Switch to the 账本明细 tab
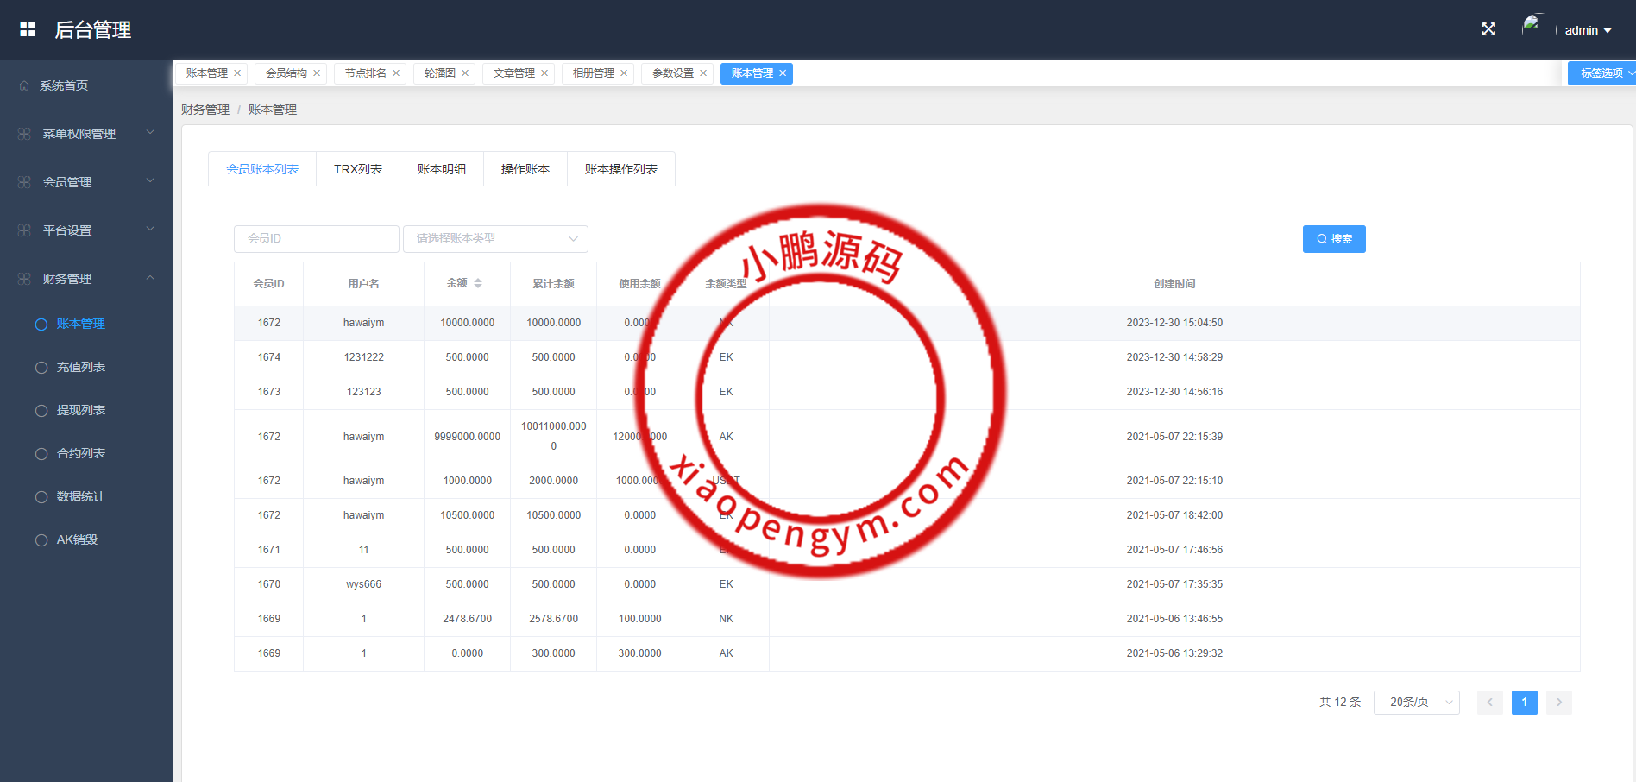Image resolution: width=1636 pixels, height=782 pixels. coord(442,168)
